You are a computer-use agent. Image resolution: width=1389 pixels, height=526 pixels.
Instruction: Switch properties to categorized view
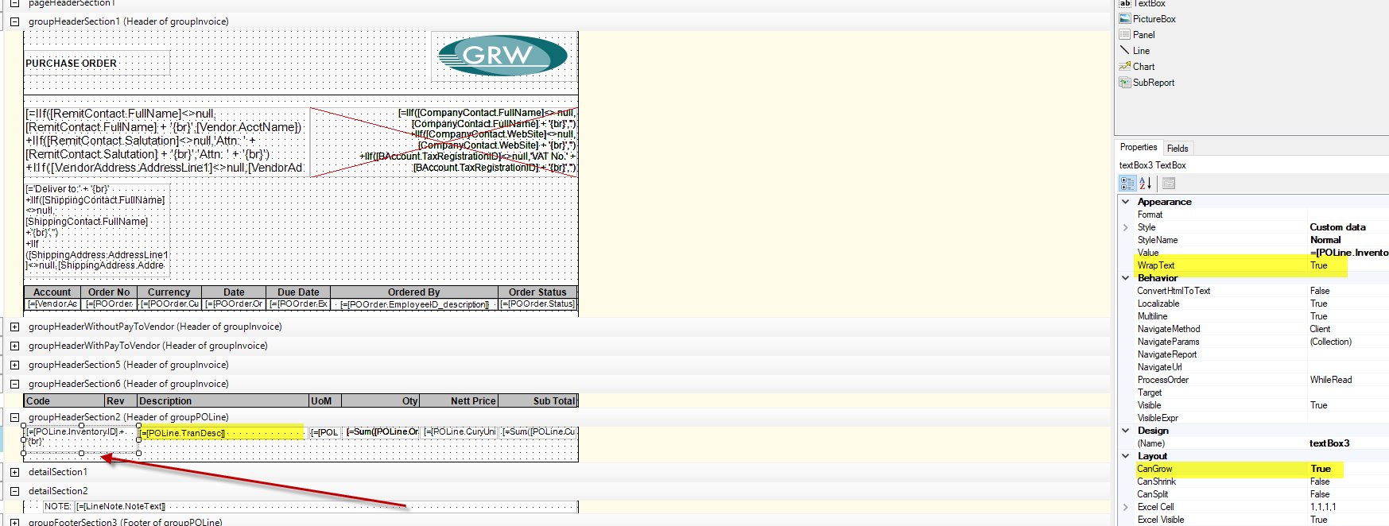coord(1127,184)
